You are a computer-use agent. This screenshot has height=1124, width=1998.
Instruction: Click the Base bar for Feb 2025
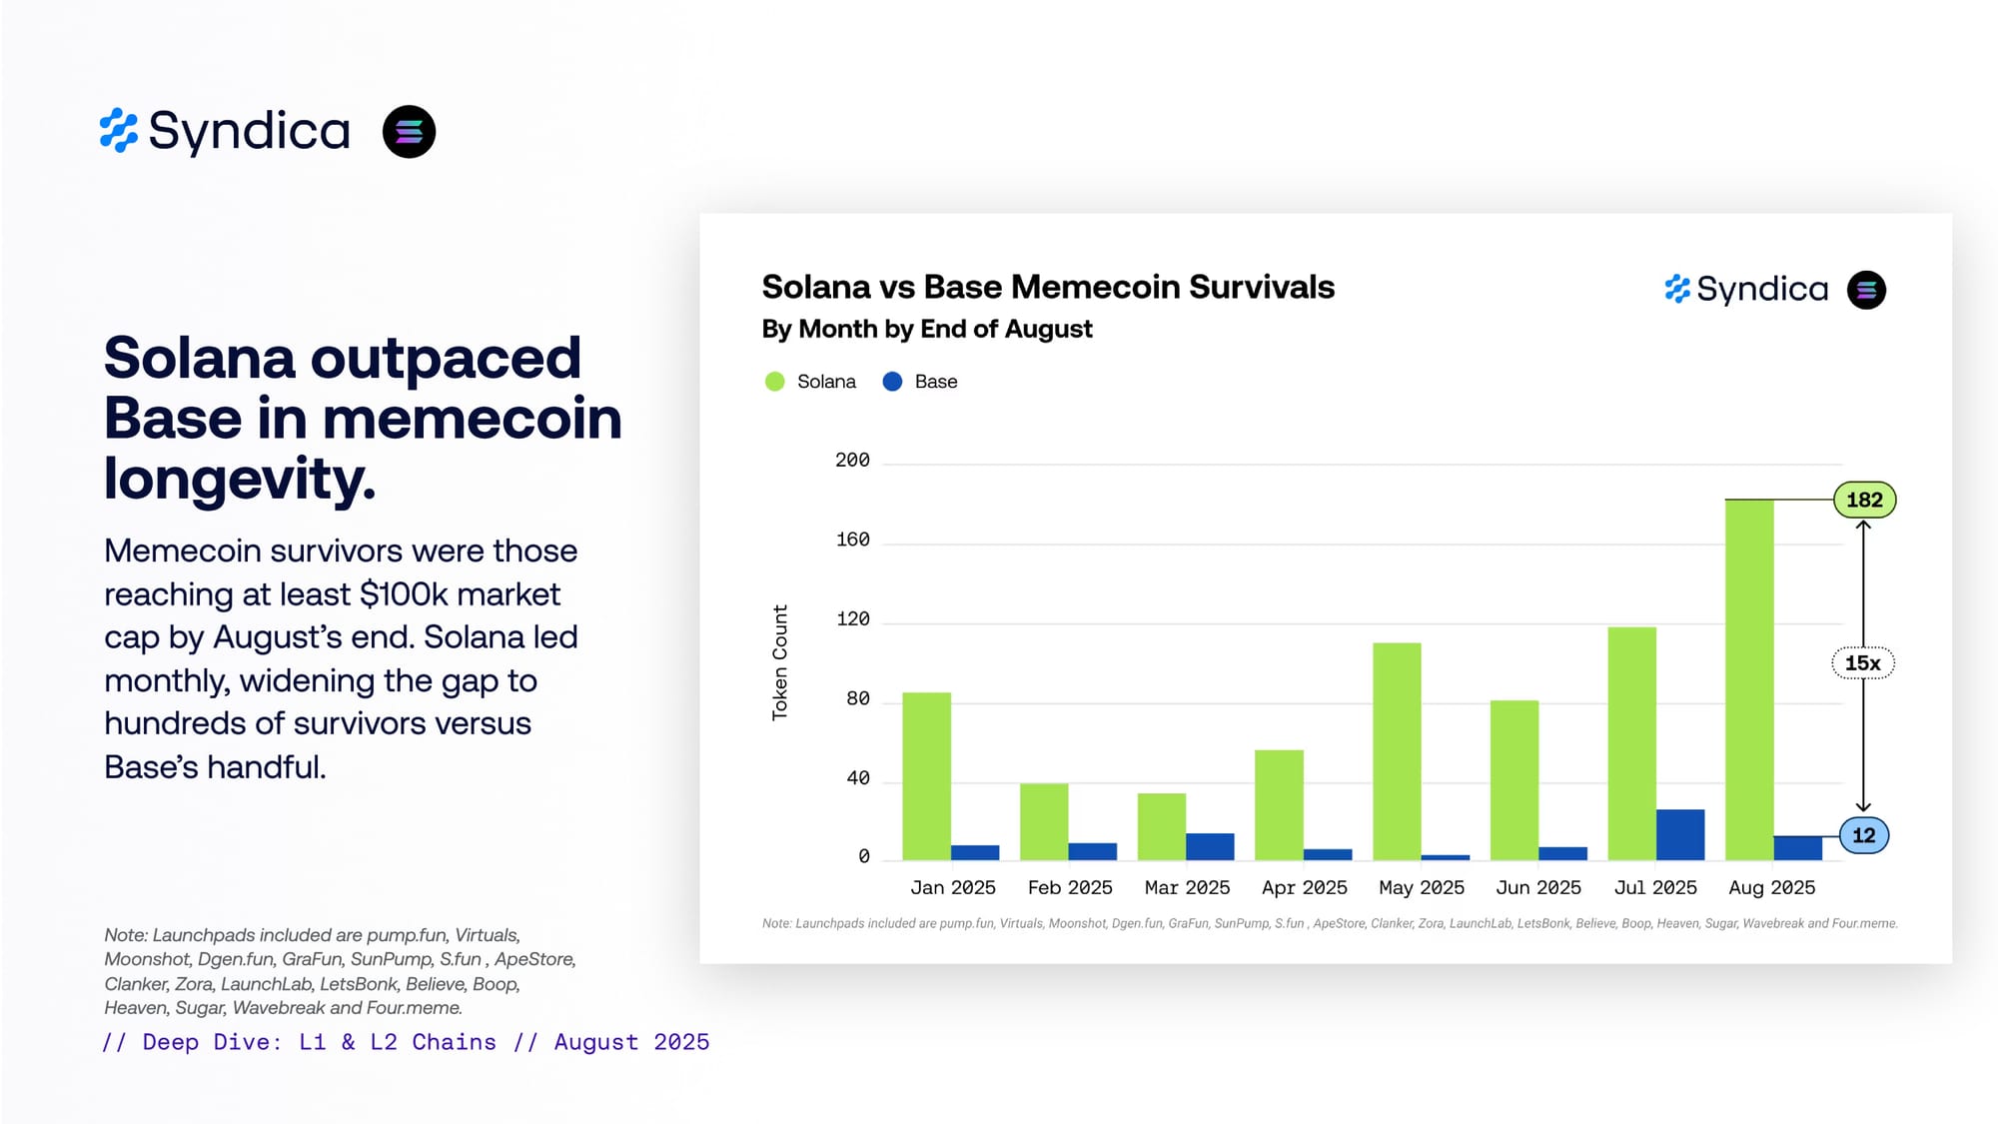tap(1093, 852)
